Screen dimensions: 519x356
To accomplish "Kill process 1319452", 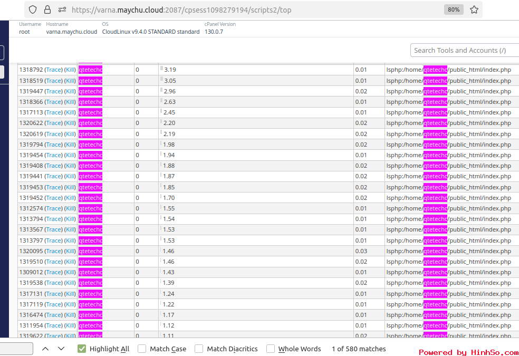I will tap(70, 198).
